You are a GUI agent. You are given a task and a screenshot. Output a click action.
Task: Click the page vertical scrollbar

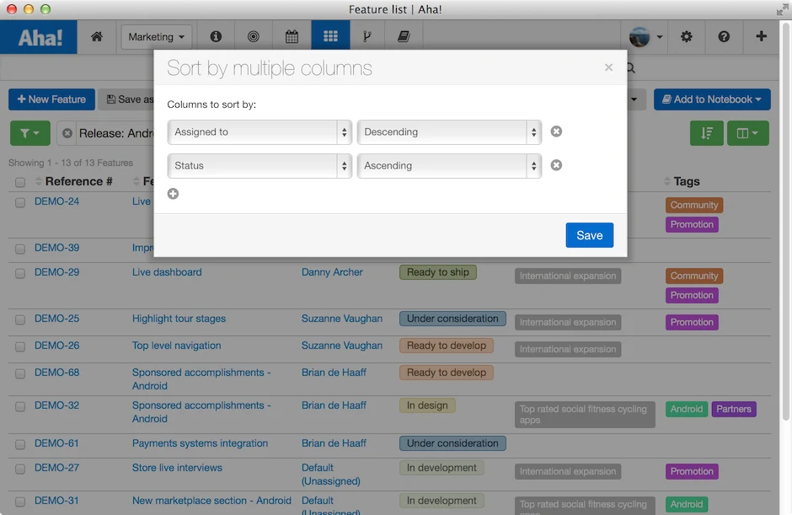786,223
